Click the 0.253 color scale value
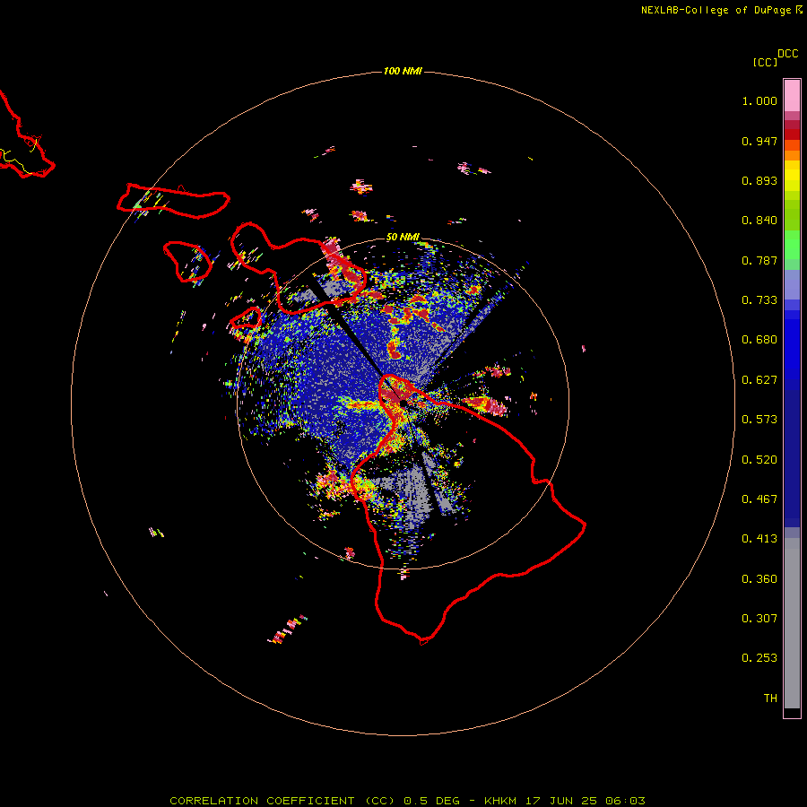Viewport: 807px width, 807px height. click(x=759, y=658)
